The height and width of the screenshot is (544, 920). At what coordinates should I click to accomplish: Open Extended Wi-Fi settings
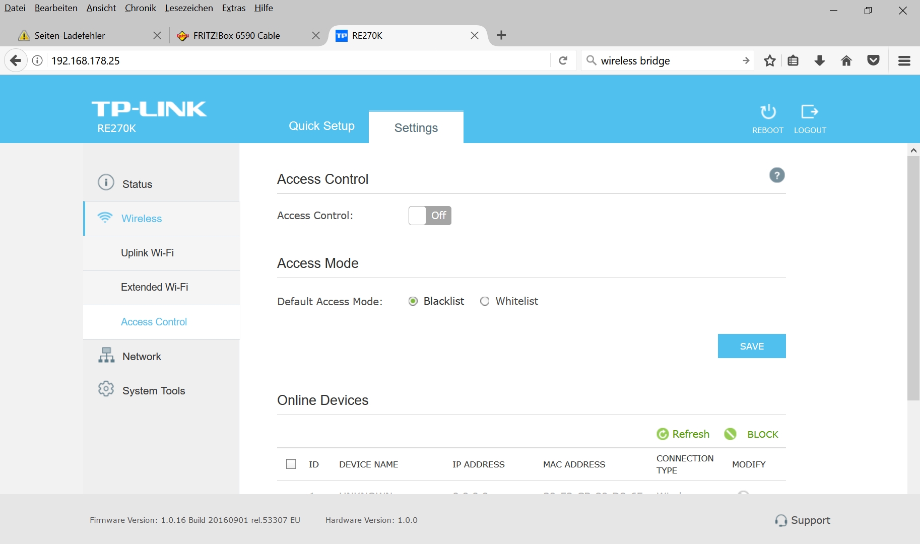point(161,287)
